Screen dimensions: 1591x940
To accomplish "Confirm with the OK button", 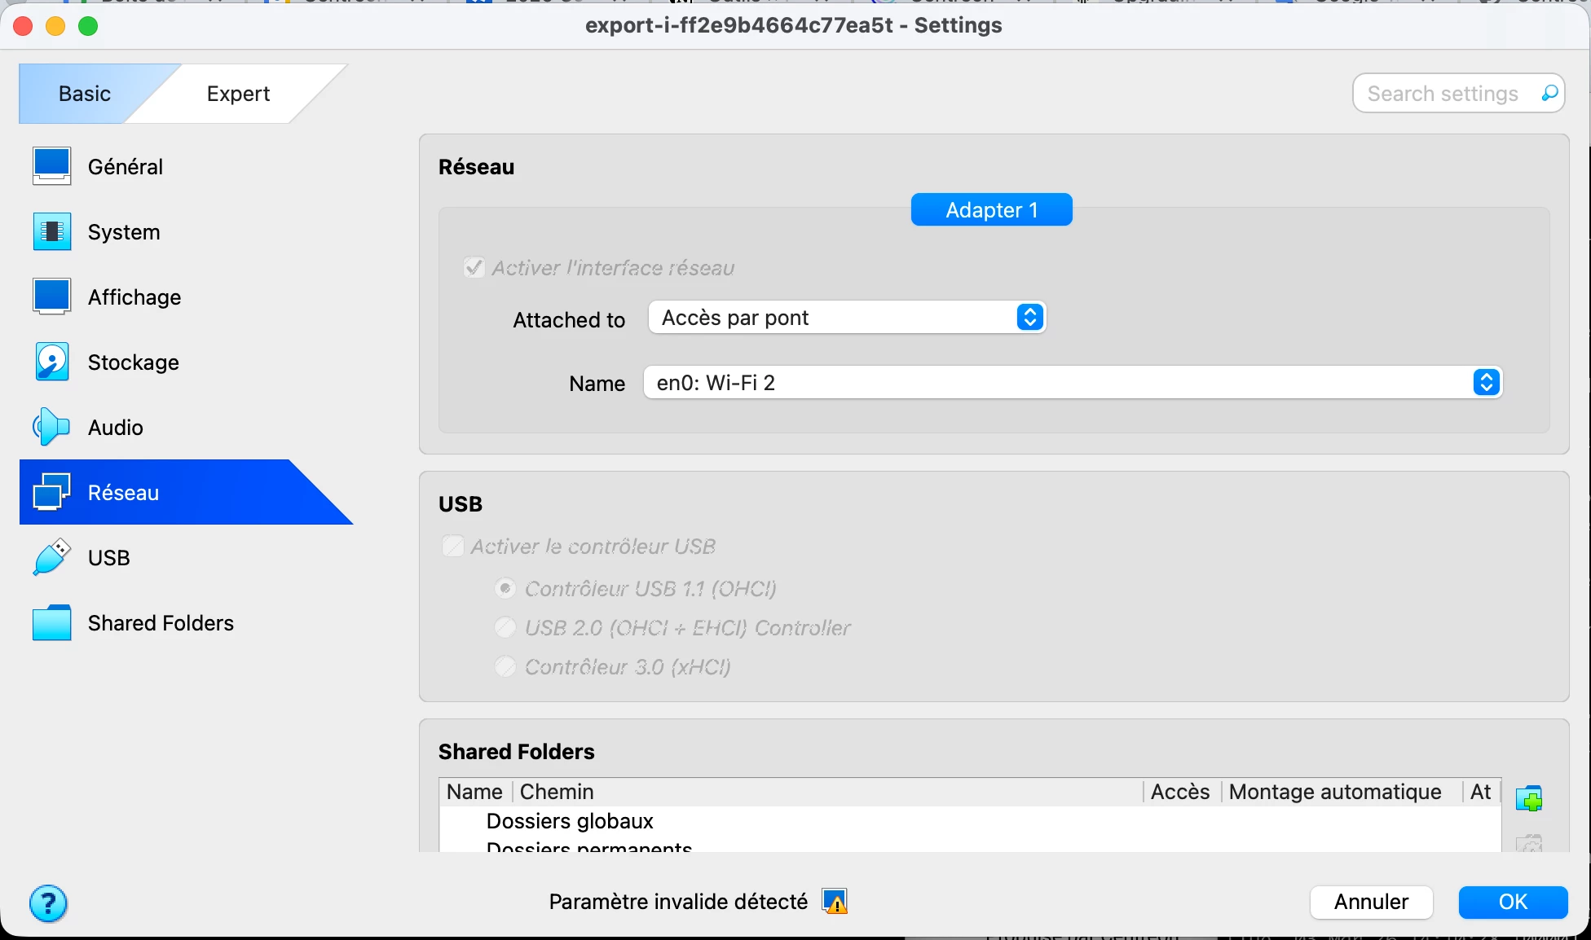I will [x=1513, y=902].
